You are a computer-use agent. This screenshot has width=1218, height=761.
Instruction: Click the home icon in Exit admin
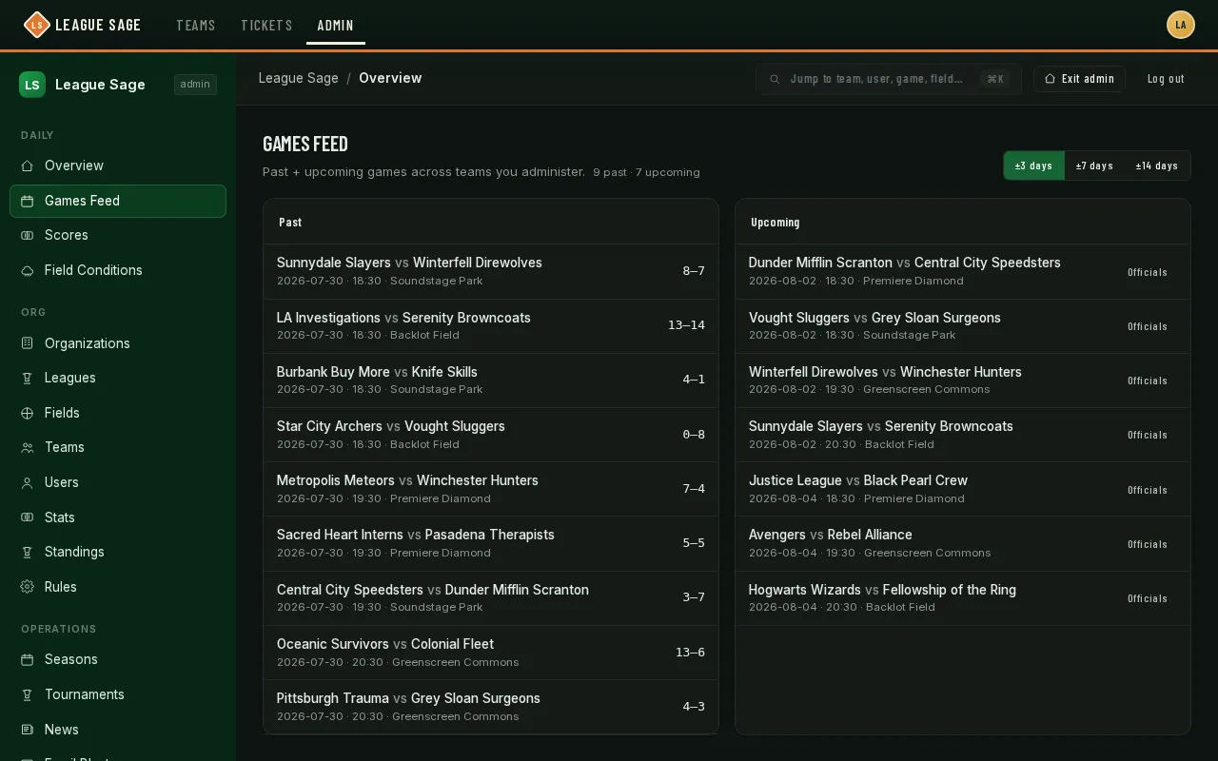[x=1050, y=79]
